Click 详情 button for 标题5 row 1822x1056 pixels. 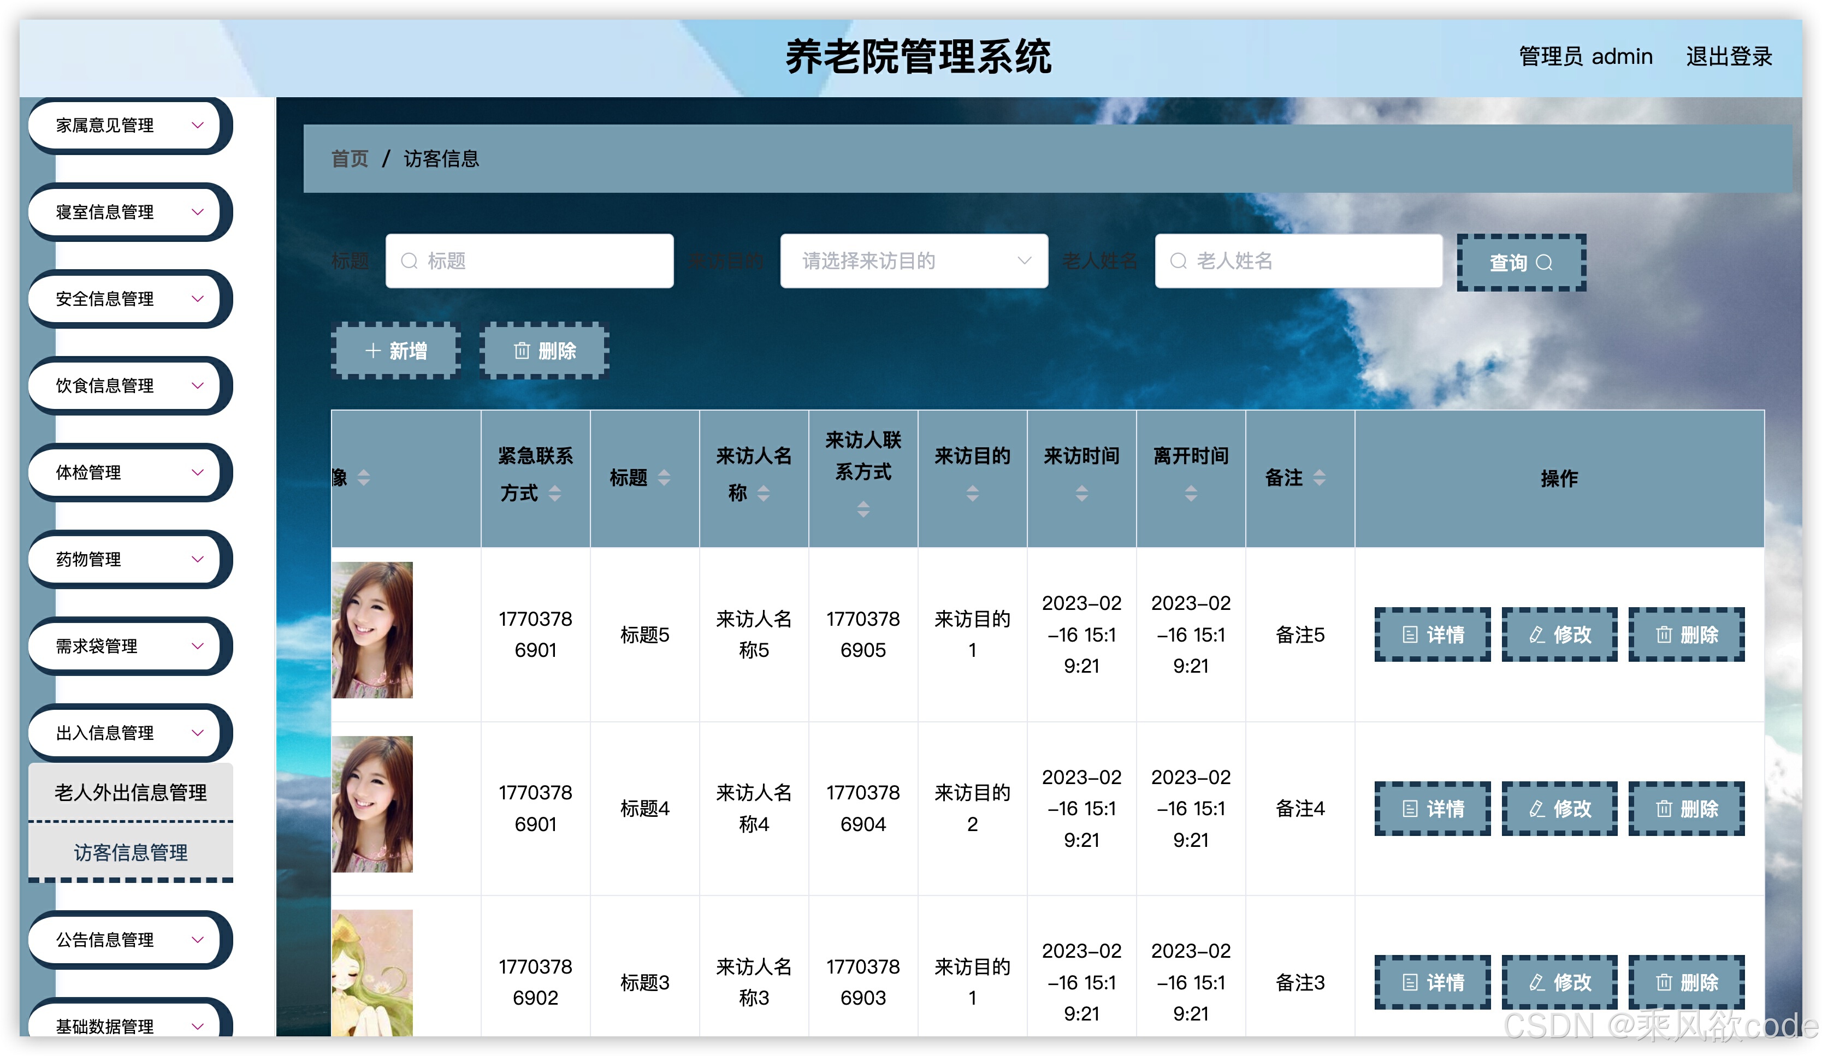[1432, 634]
